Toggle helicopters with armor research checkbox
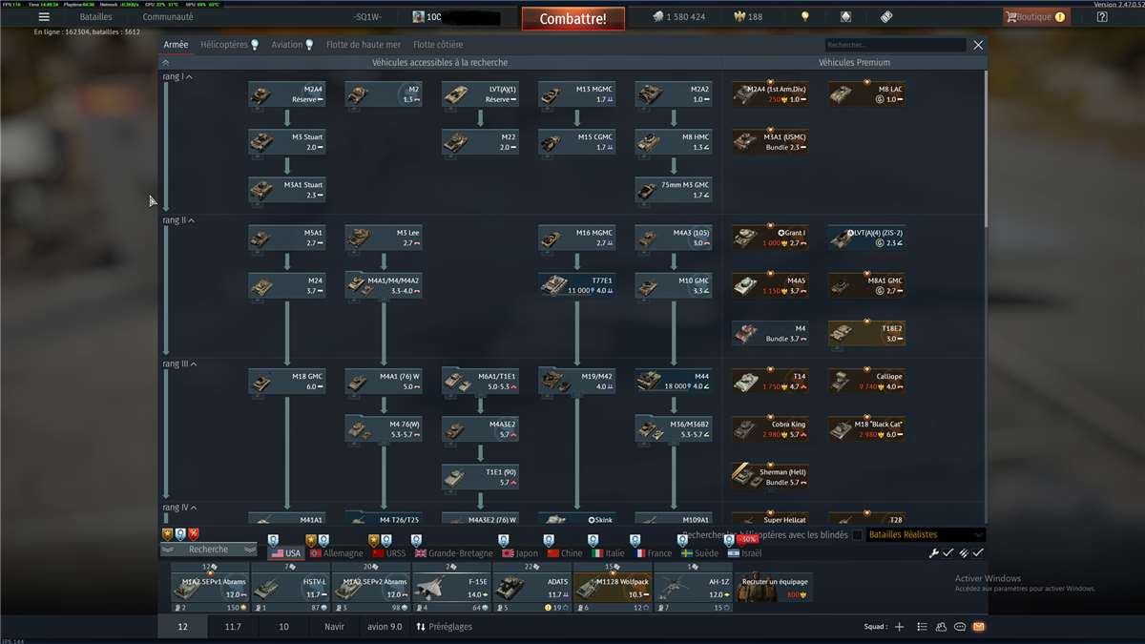This screenshot has height=644, width=1145. [x=857, y=535]
